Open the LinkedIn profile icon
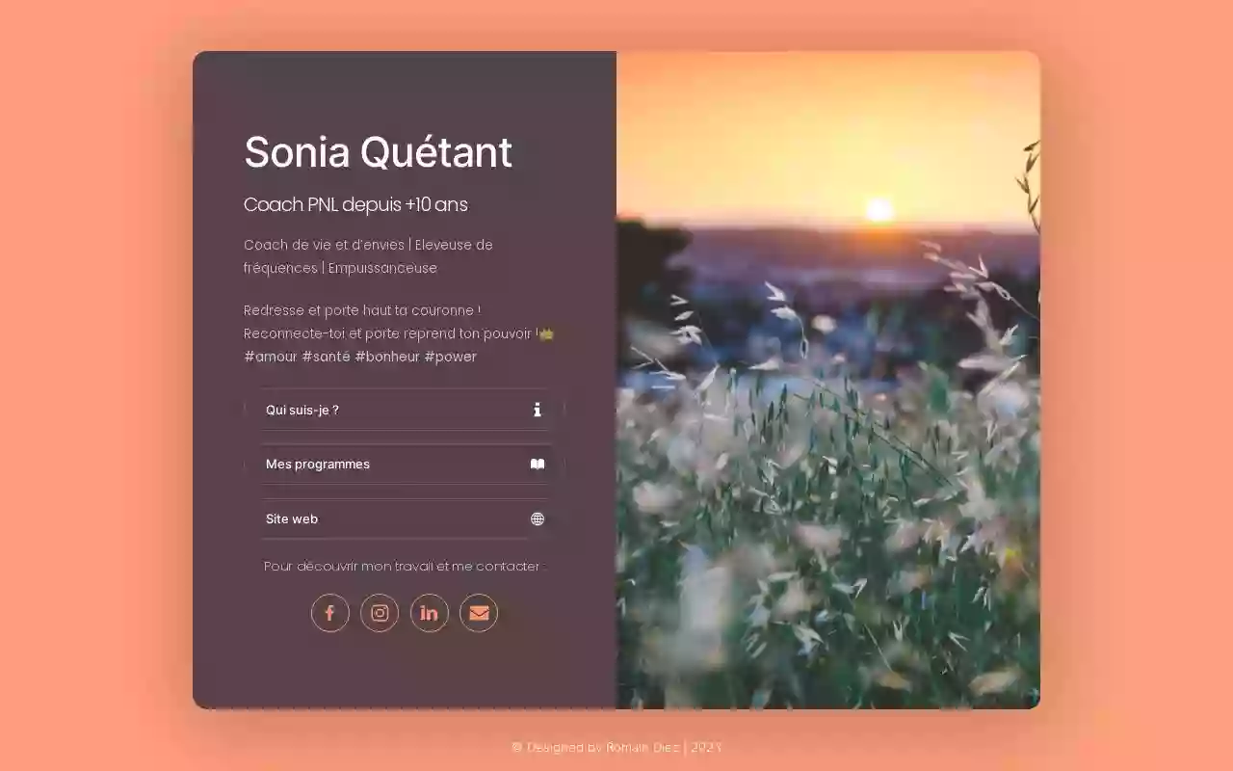 [430, 613]
